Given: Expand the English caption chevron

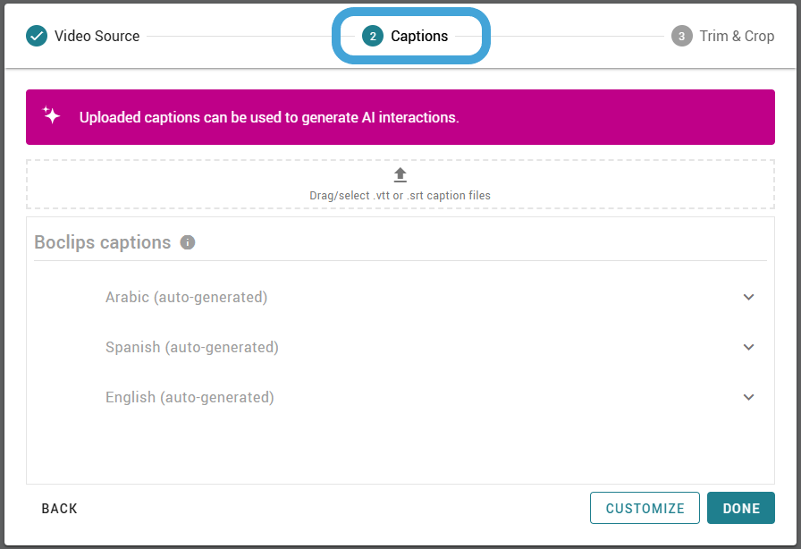Looking at the screenshot, I should (748, 397).
